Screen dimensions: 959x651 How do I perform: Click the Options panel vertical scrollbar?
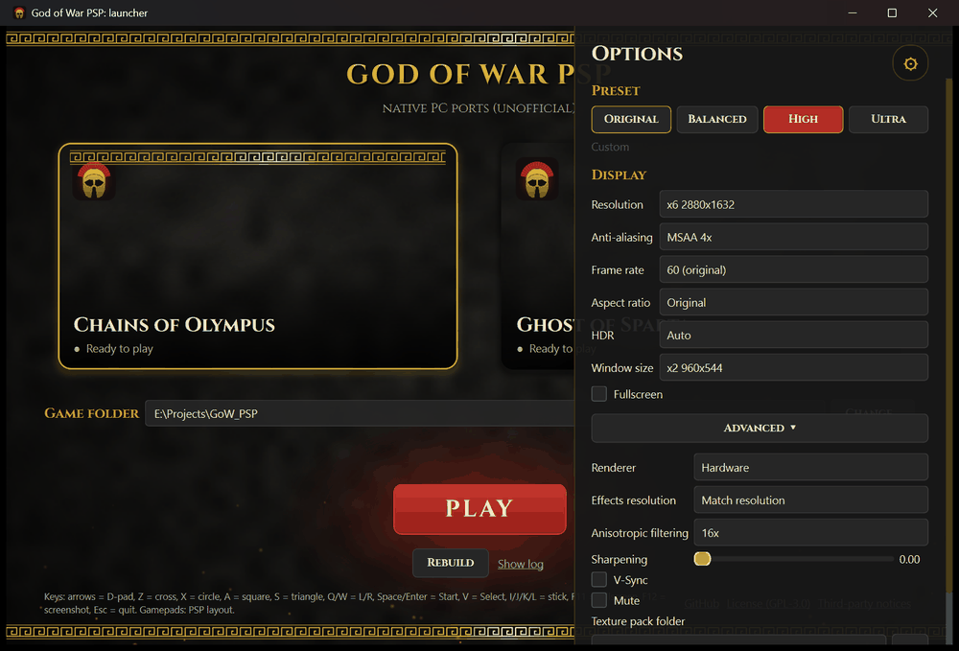coord(948,337)
